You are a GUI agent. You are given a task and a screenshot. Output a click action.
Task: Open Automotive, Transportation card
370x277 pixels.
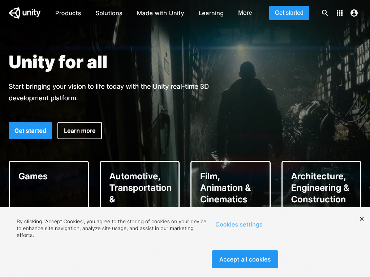pyautogui.click(x=139, y=184)
